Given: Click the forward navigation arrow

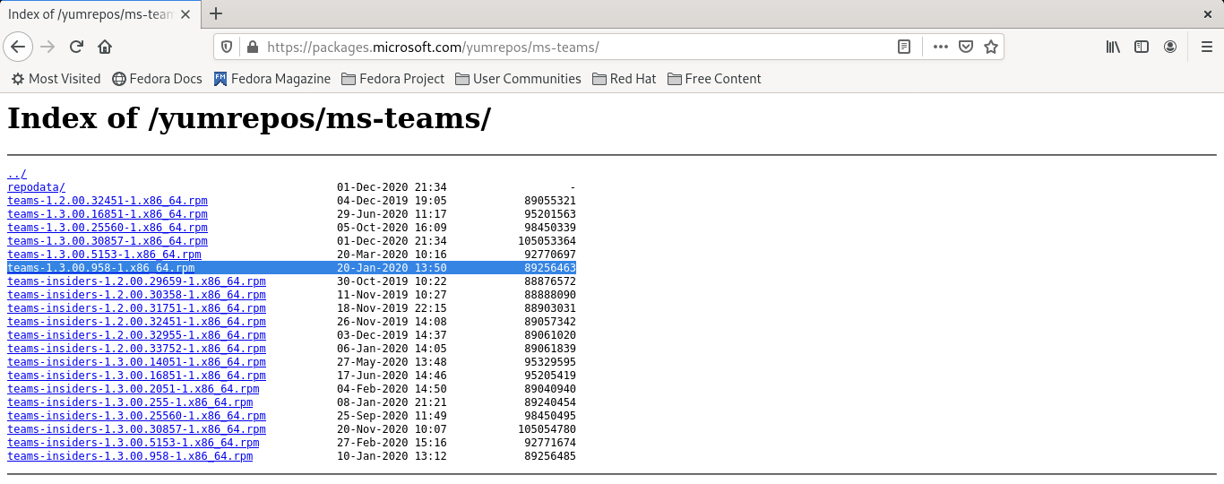Looking at the screenshot, I should click(47, 47).
